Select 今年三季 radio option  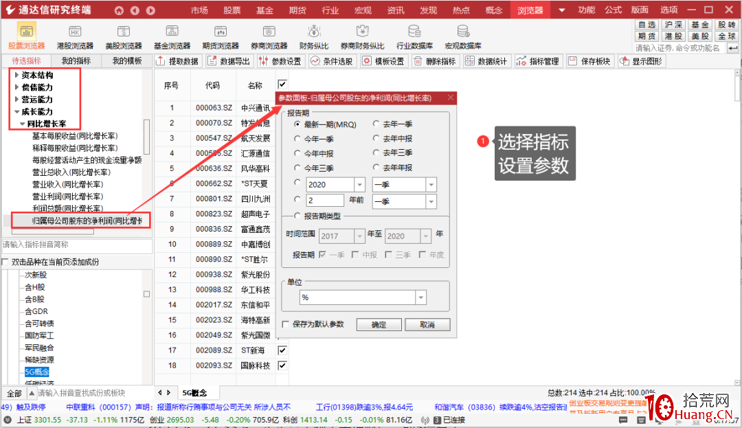click(x=297, y=168)
